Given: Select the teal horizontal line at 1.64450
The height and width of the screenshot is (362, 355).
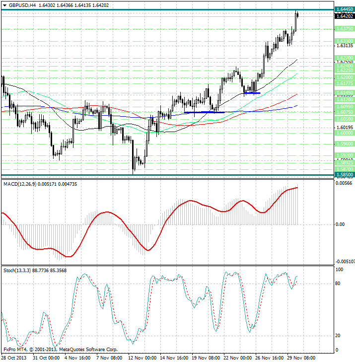Looking at the screenshot, I should pyautogui.click(x=168, y=10).
